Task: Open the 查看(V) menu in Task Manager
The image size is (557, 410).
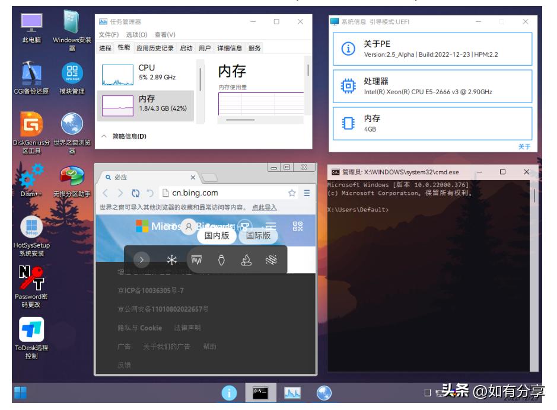Action: click(x=165, y=34)
